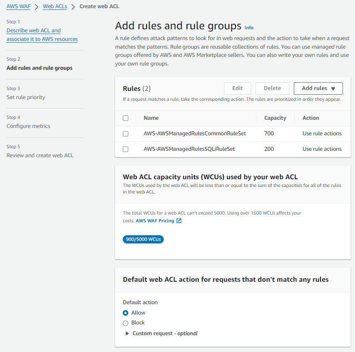Open the Add rules dropdown
The image size is (355, 352).
point(318,88)
